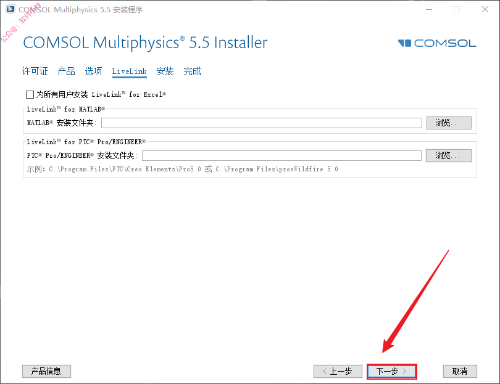
Task: Click the MATLAB installation folder input field
Action: click(262, 123)
